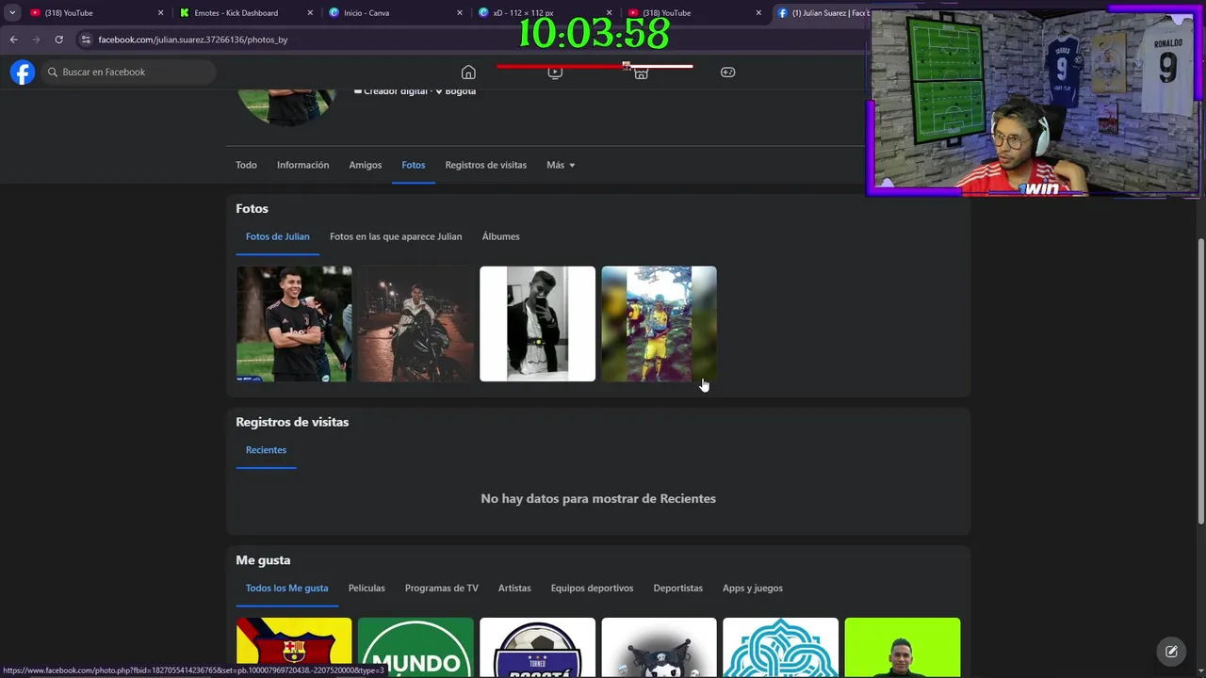Click the Facebook logo icon
The height and width of the screenshot is (678, 1206).
tap(23, 72)
